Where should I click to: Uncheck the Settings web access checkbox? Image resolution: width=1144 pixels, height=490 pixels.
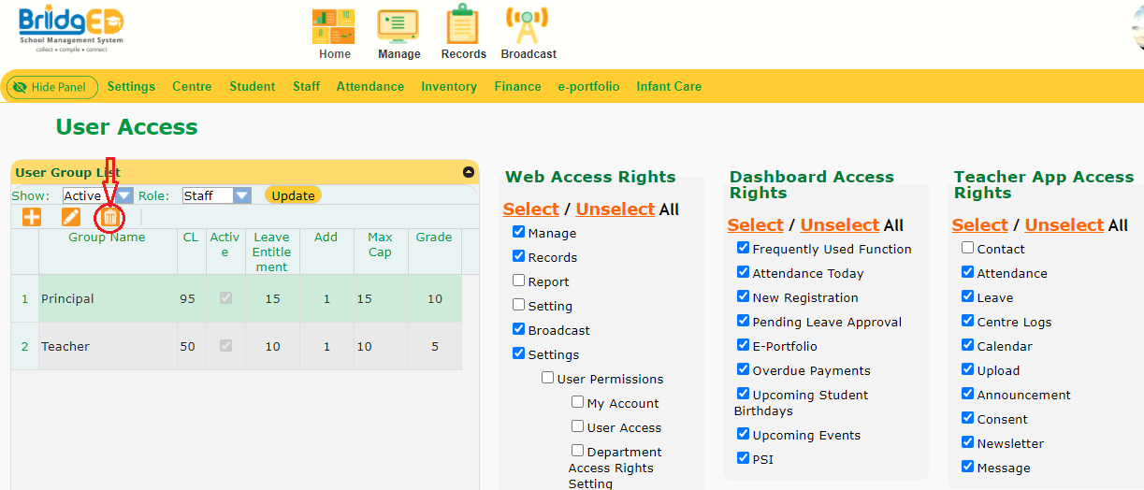pyautogui.click(x=518, y=353)
